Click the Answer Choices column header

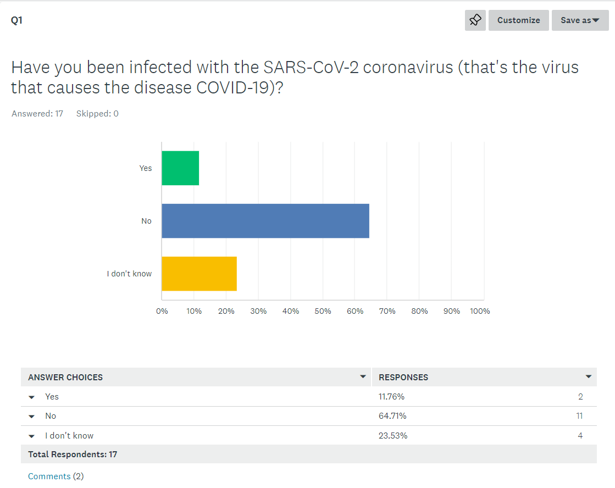coord(65,378)
